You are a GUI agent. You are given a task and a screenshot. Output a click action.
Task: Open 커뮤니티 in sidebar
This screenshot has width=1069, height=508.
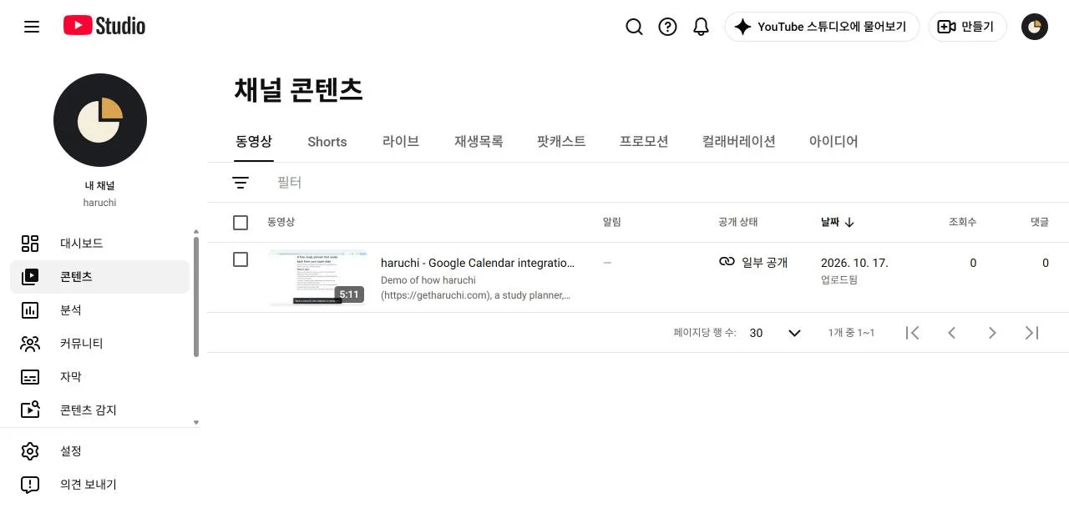(100, 344)
